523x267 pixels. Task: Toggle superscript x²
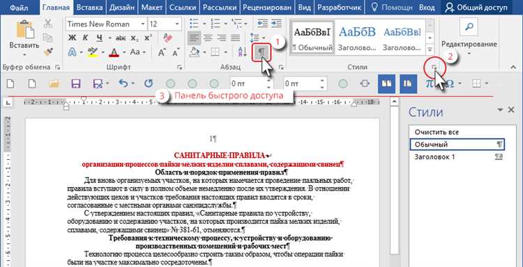coord(149,38)
